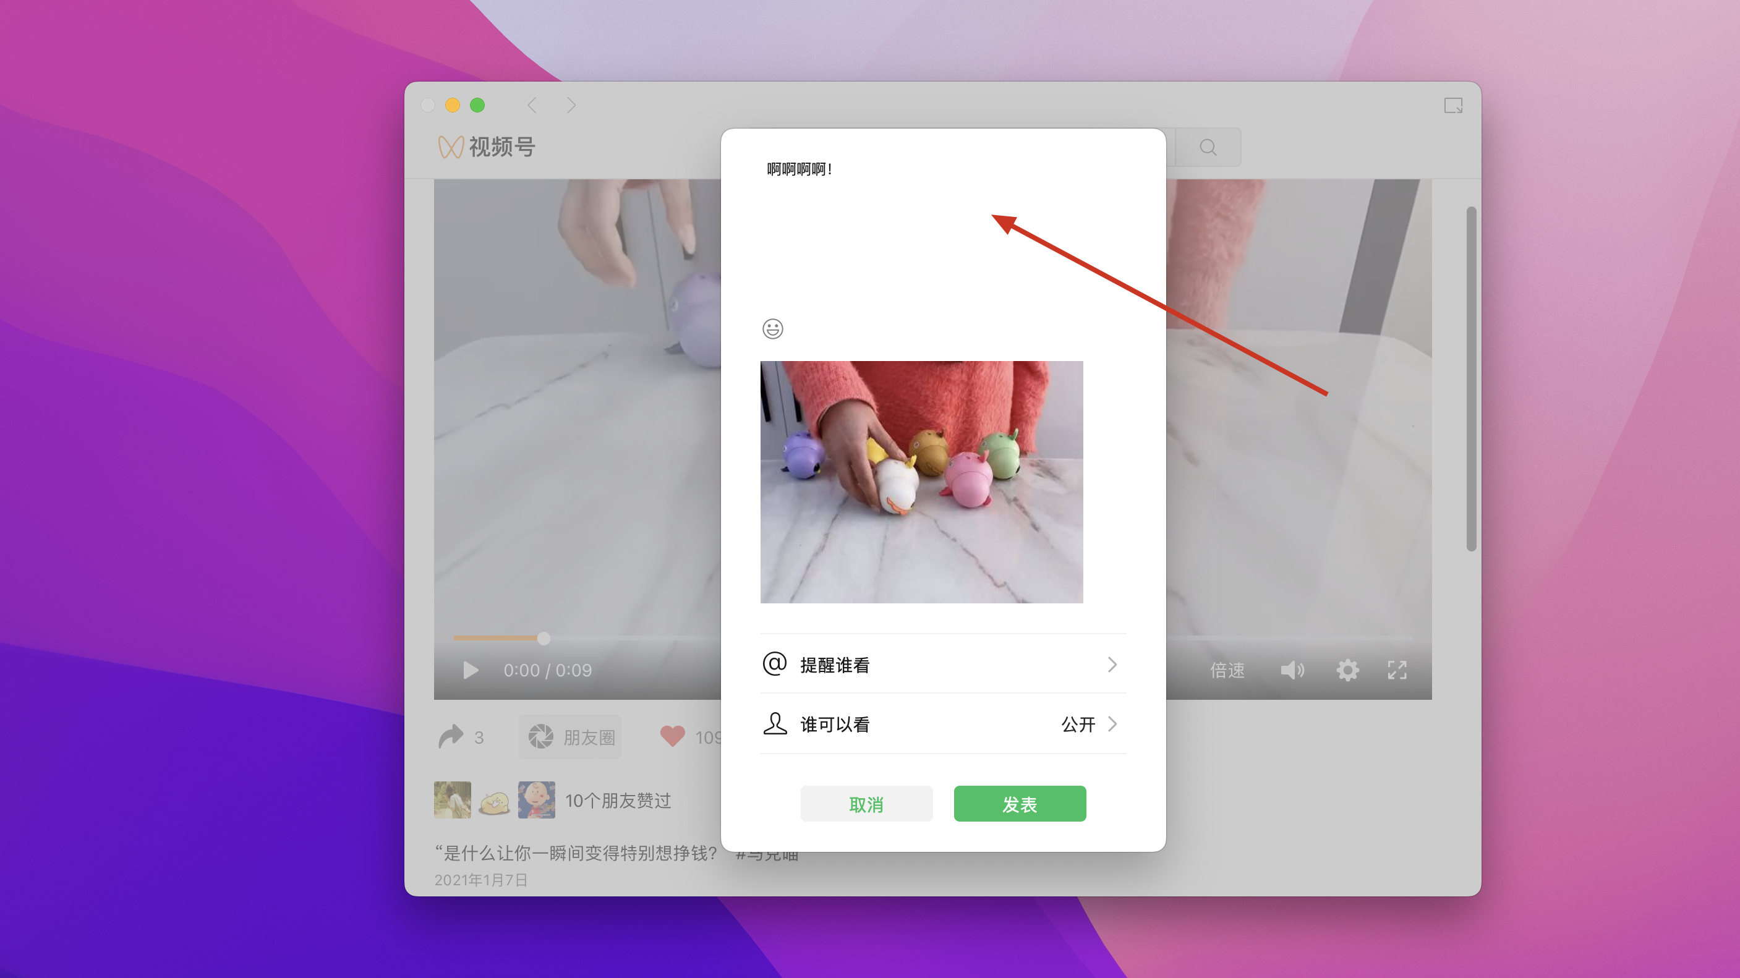The width and height of the screenshot is (1740, 978).
Task: Enter fullscreen video mode
Action: pyautogui.click(x=1397, y=670)
